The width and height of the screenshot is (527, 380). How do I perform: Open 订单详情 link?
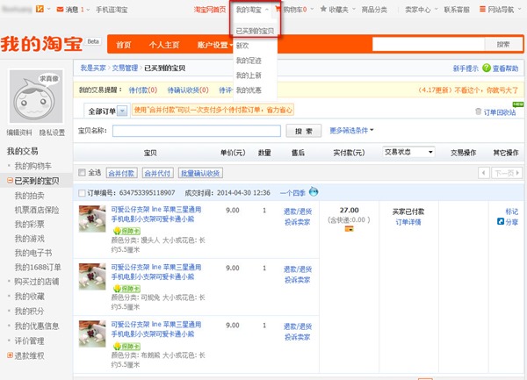(408, 222)
